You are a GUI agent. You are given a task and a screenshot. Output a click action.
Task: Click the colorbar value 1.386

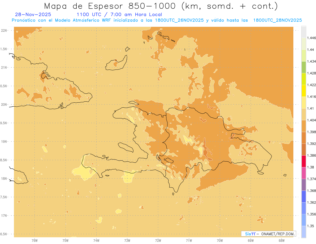312,156
